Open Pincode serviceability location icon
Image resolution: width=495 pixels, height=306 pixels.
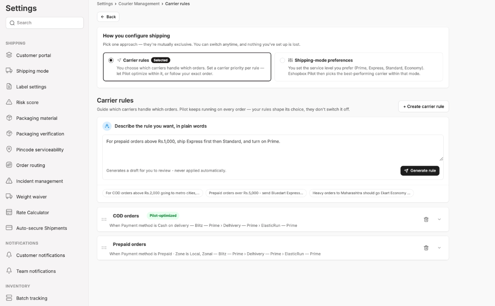(x=9, y=149)
